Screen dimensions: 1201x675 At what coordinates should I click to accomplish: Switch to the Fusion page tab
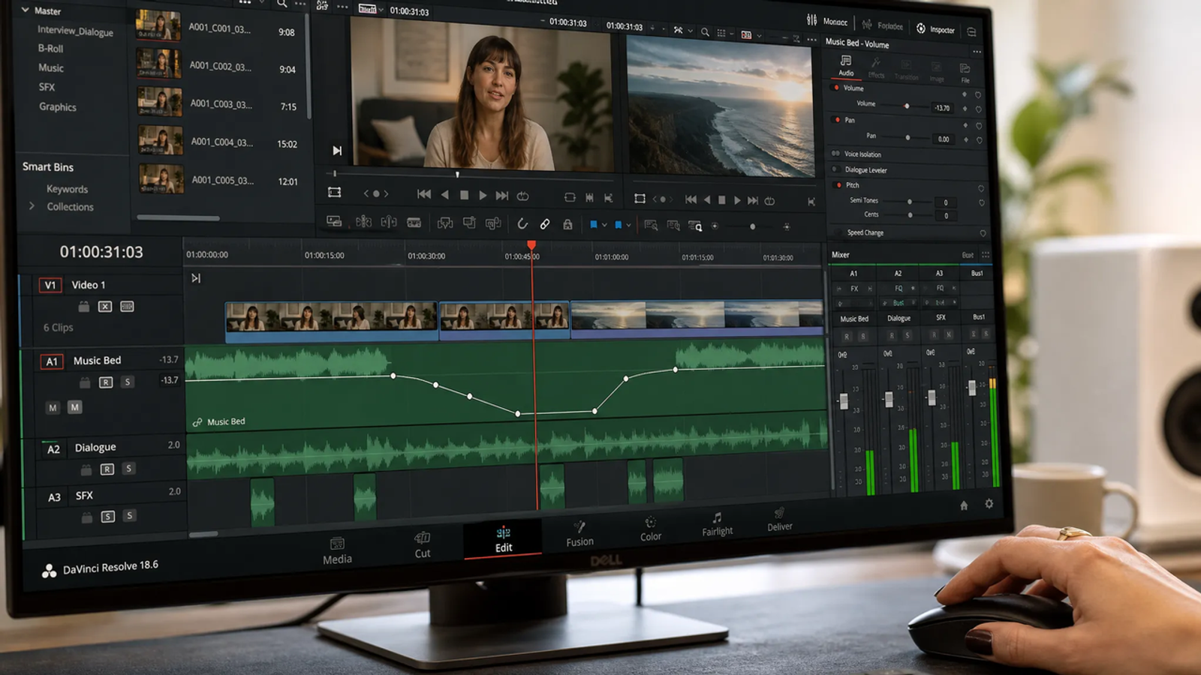579,533
